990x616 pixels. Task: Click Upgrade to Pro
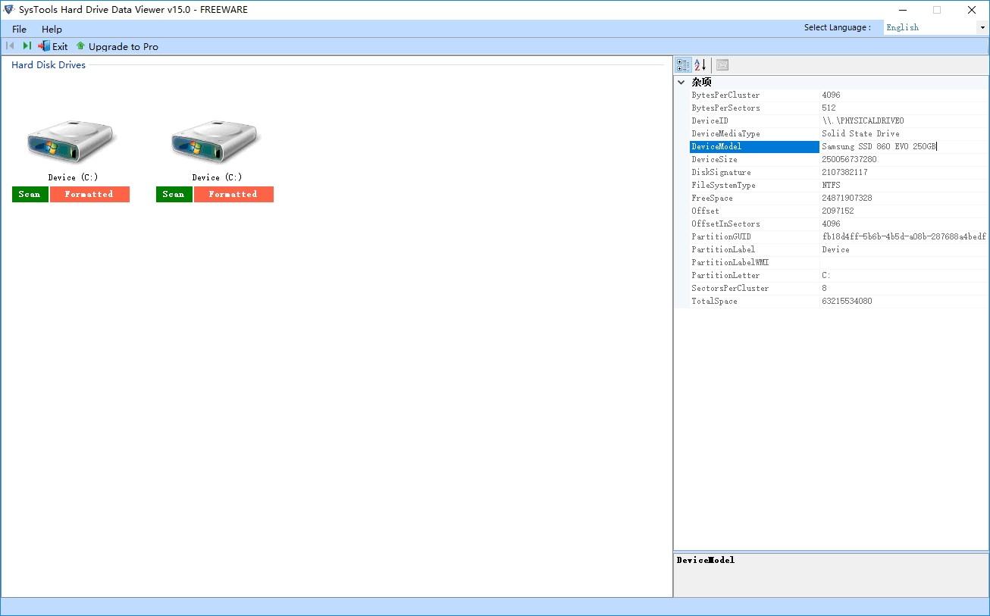(117, 46)
